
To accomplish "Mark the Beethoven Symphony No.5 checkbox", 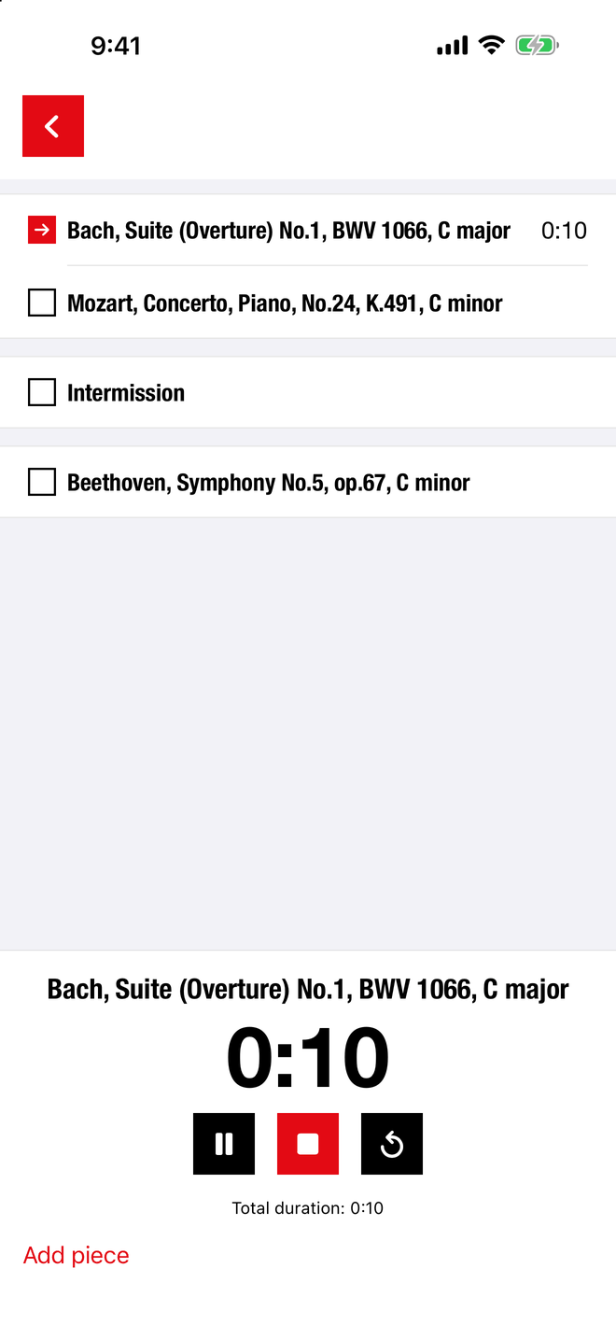I will (x=42, y=482).
